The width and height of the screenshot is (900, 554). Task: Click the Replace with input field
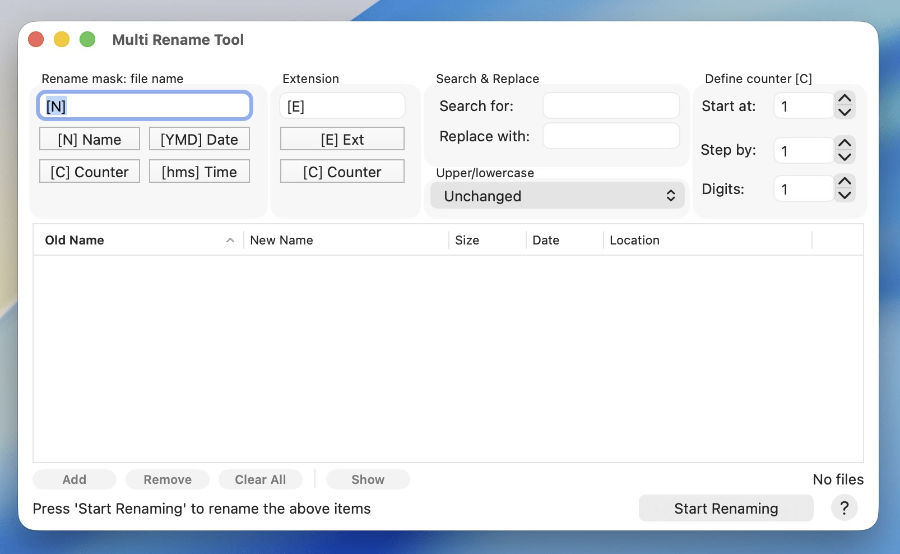(x=610, y=136)
